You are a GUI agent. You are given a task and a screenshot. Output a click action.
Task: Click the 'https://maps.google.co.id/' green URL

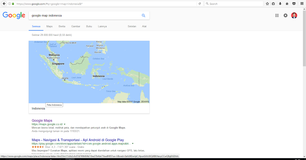click(47, 124)
